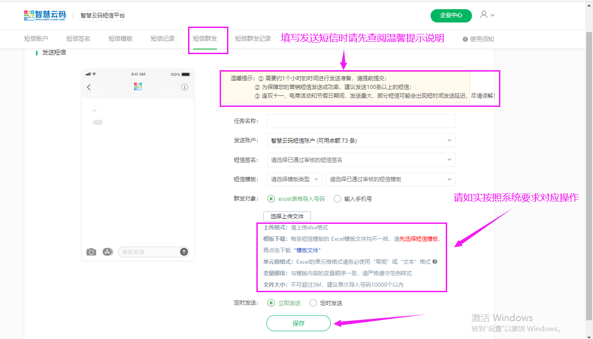Click the 智慧云码 logo in the header
Image resolution: width=593 pixels, height=339 pixels.
coord(44,15)
